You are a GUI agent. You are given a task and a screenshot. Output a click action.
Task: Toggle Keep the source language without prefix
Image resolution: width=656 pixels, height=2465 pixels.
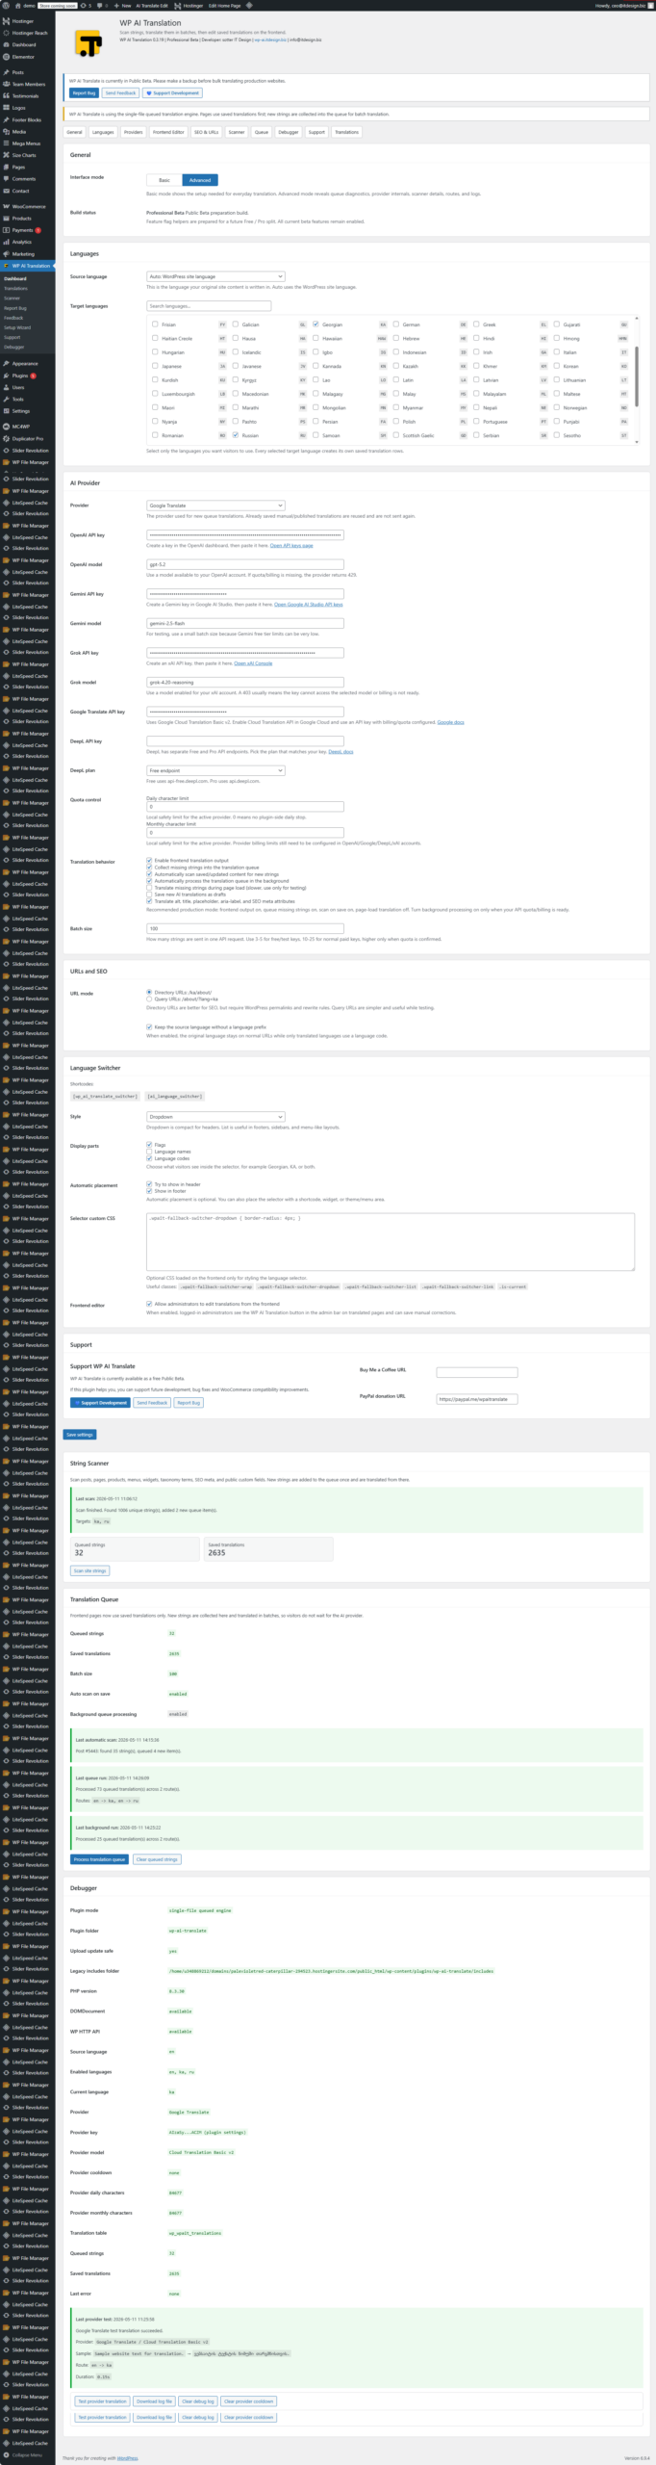tap(149, 1027)
